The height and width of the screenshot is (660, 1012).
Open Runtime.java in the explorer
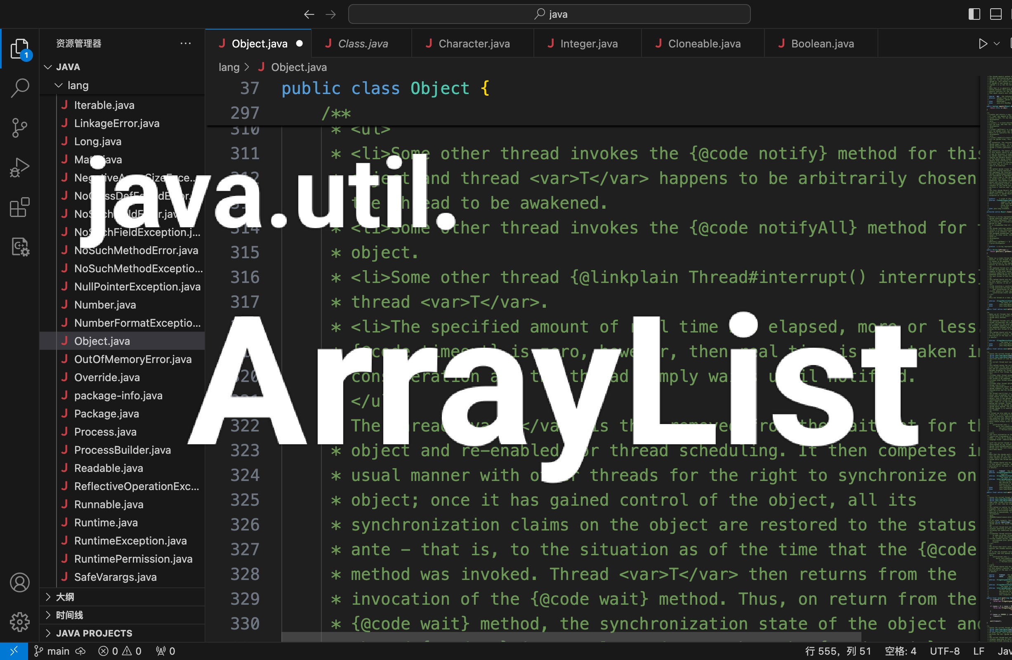(x=122, y=522)
